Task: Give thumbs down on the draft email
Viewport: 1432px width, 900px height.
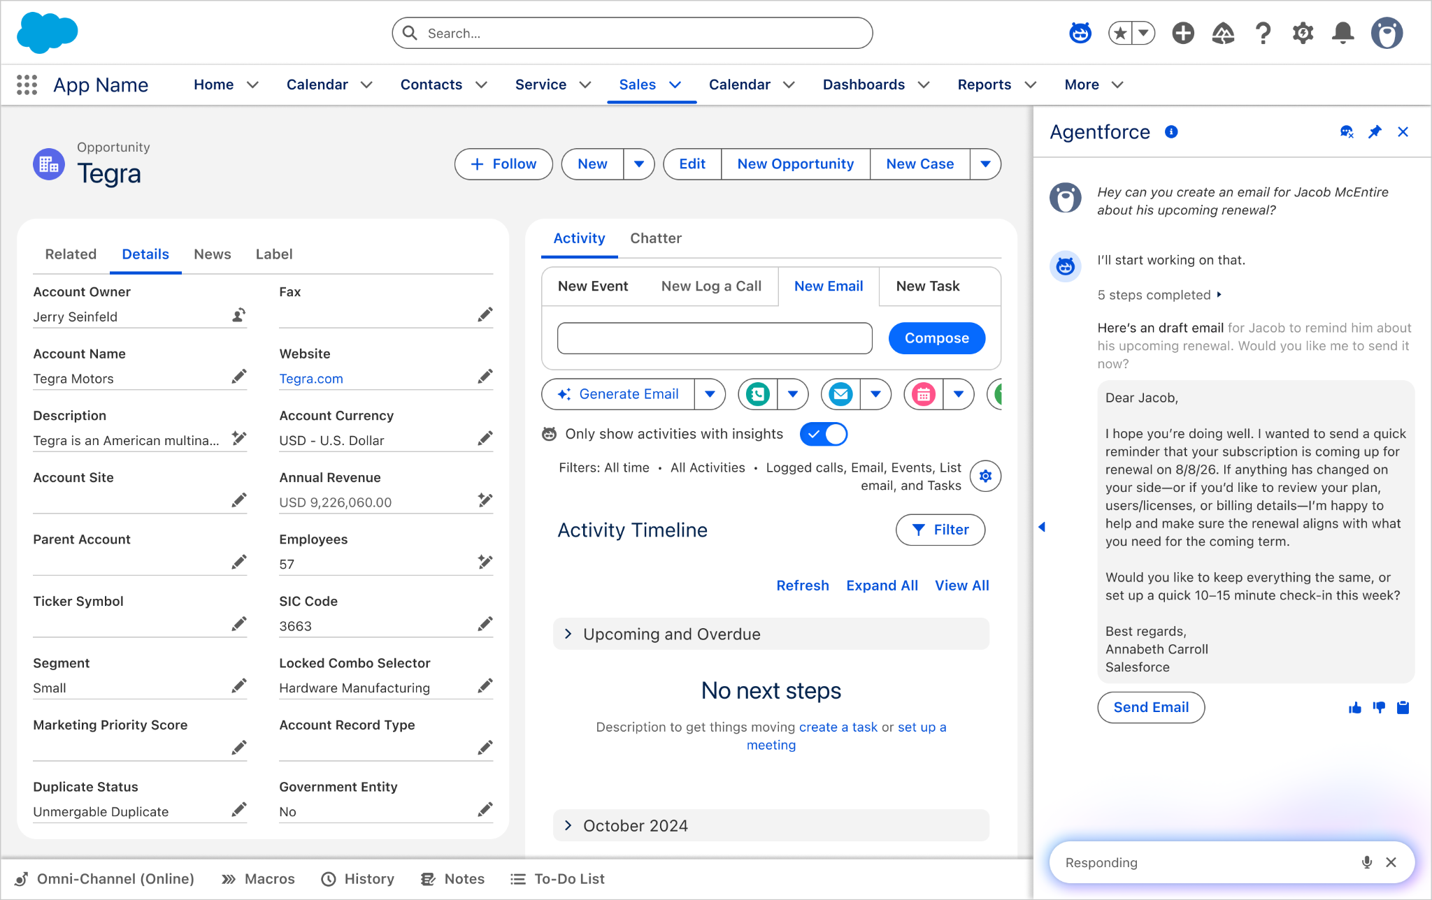Action: [x=1379, y=708]
